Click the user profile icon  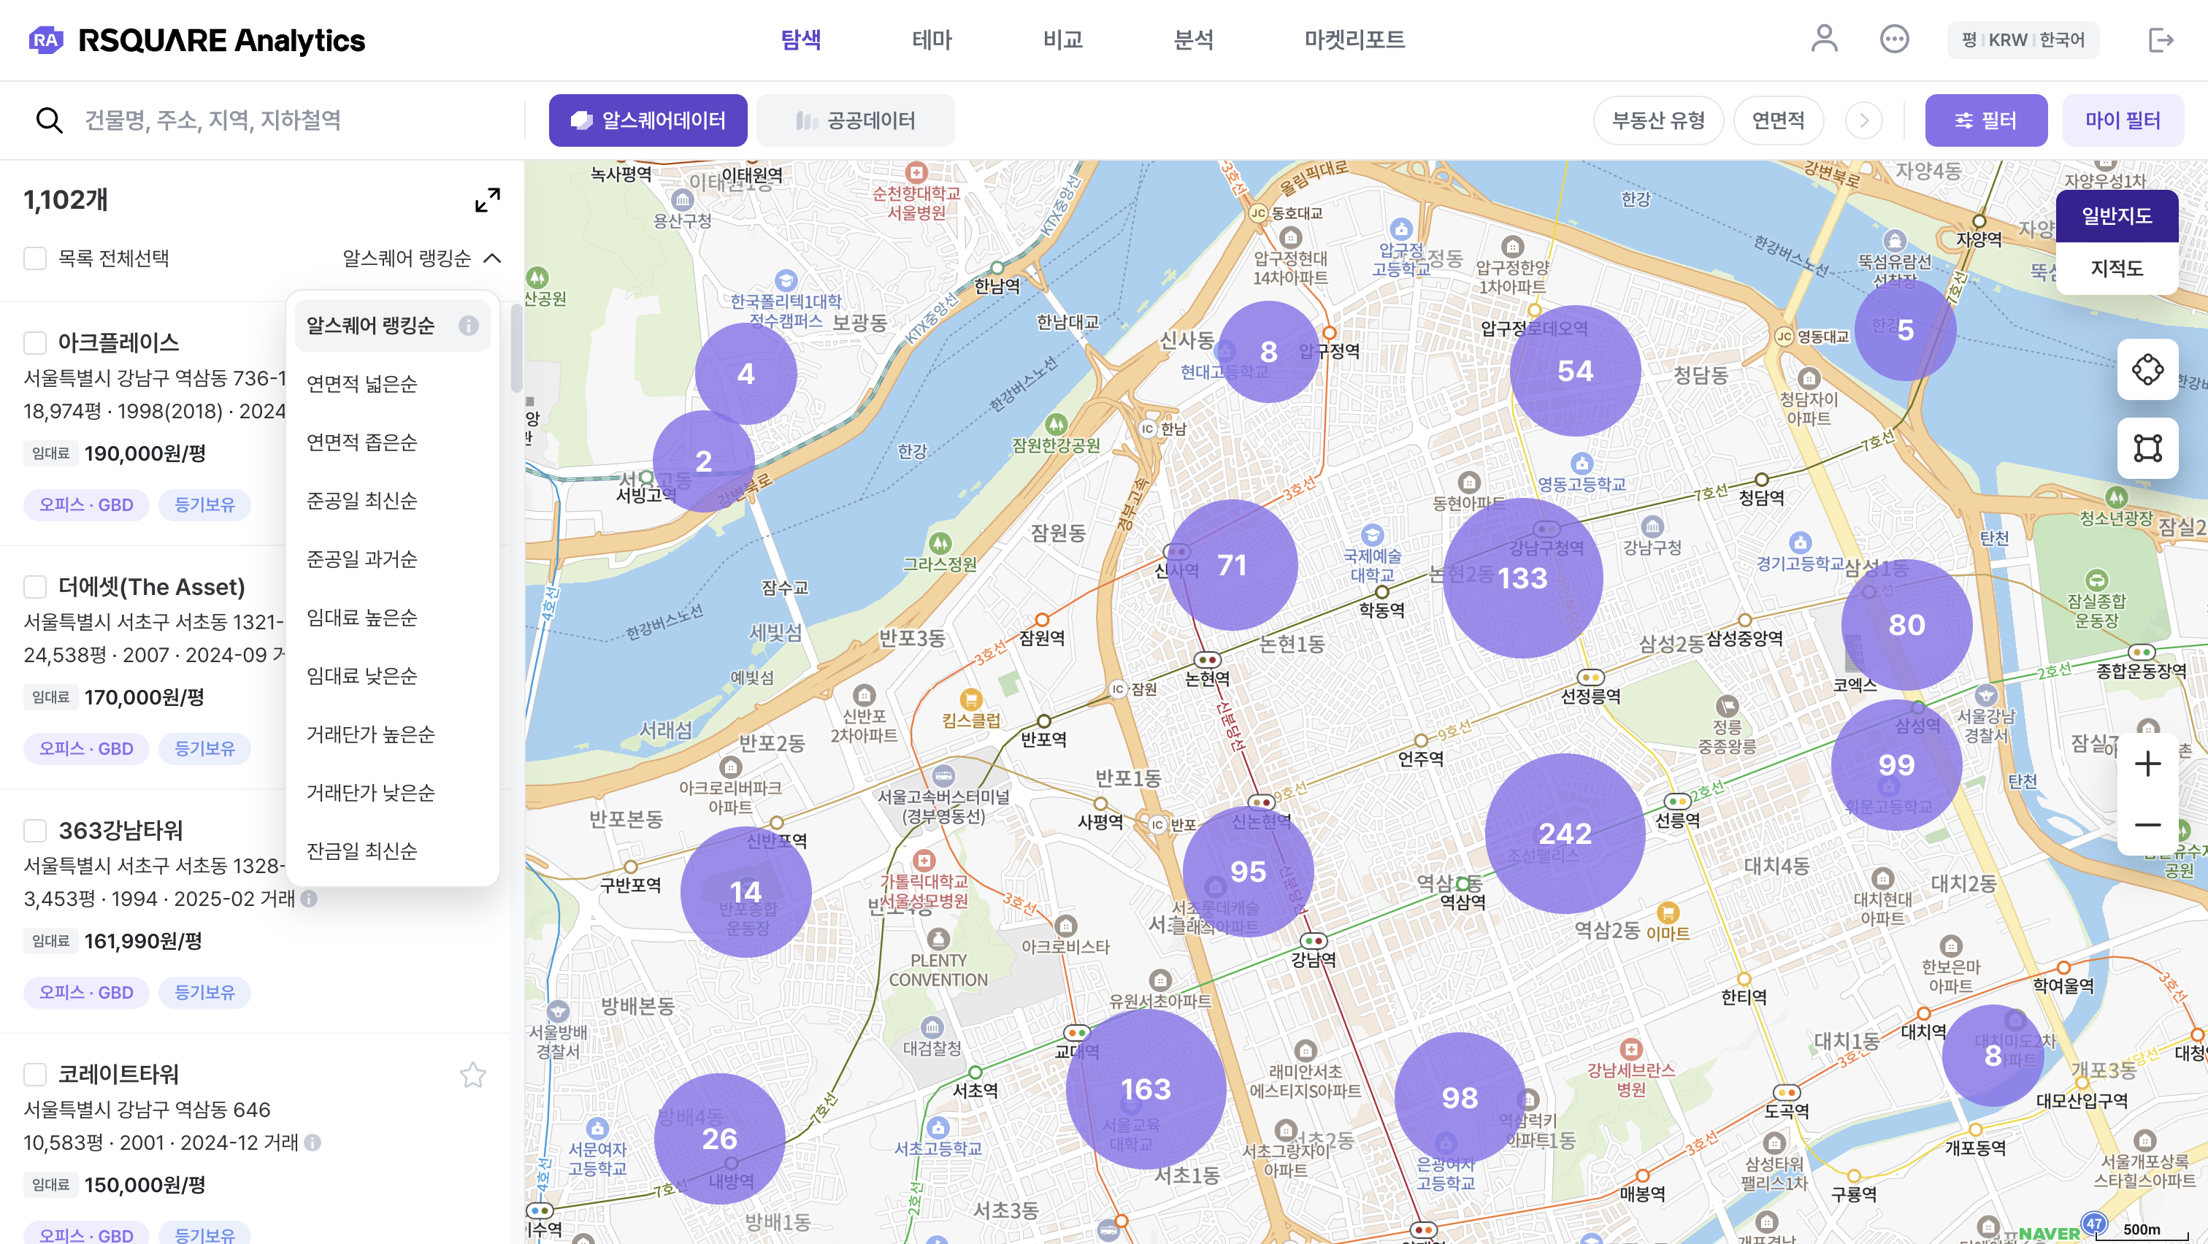[1823, 39]
